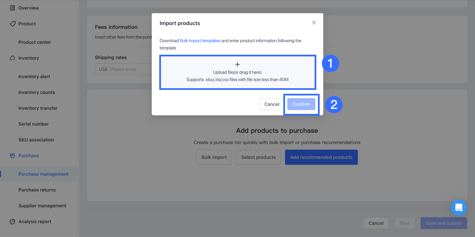Click the plus icon to upload file
This screenshot has width=475, height=237.
click(237, 64)
